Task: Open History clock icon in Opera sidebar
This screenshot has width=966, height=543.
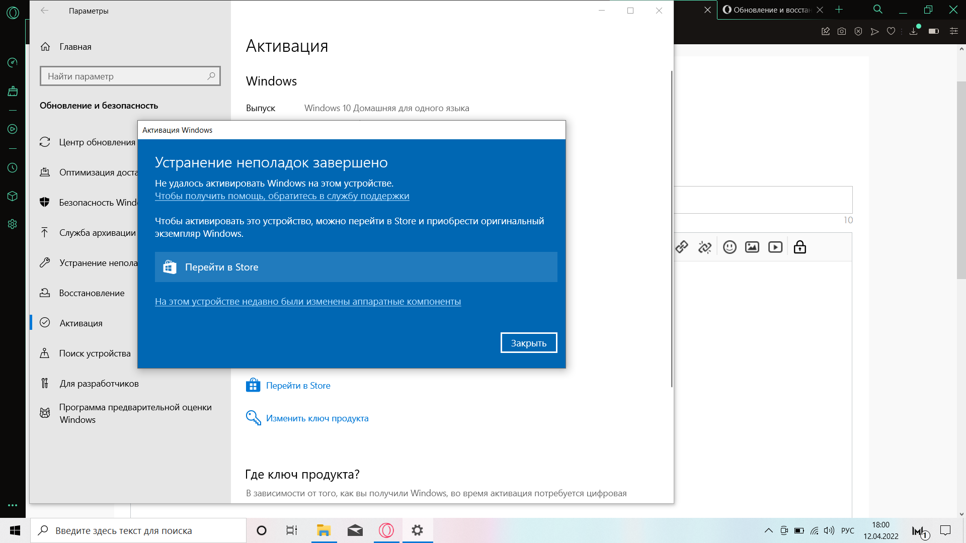Action: coord(13,167)
